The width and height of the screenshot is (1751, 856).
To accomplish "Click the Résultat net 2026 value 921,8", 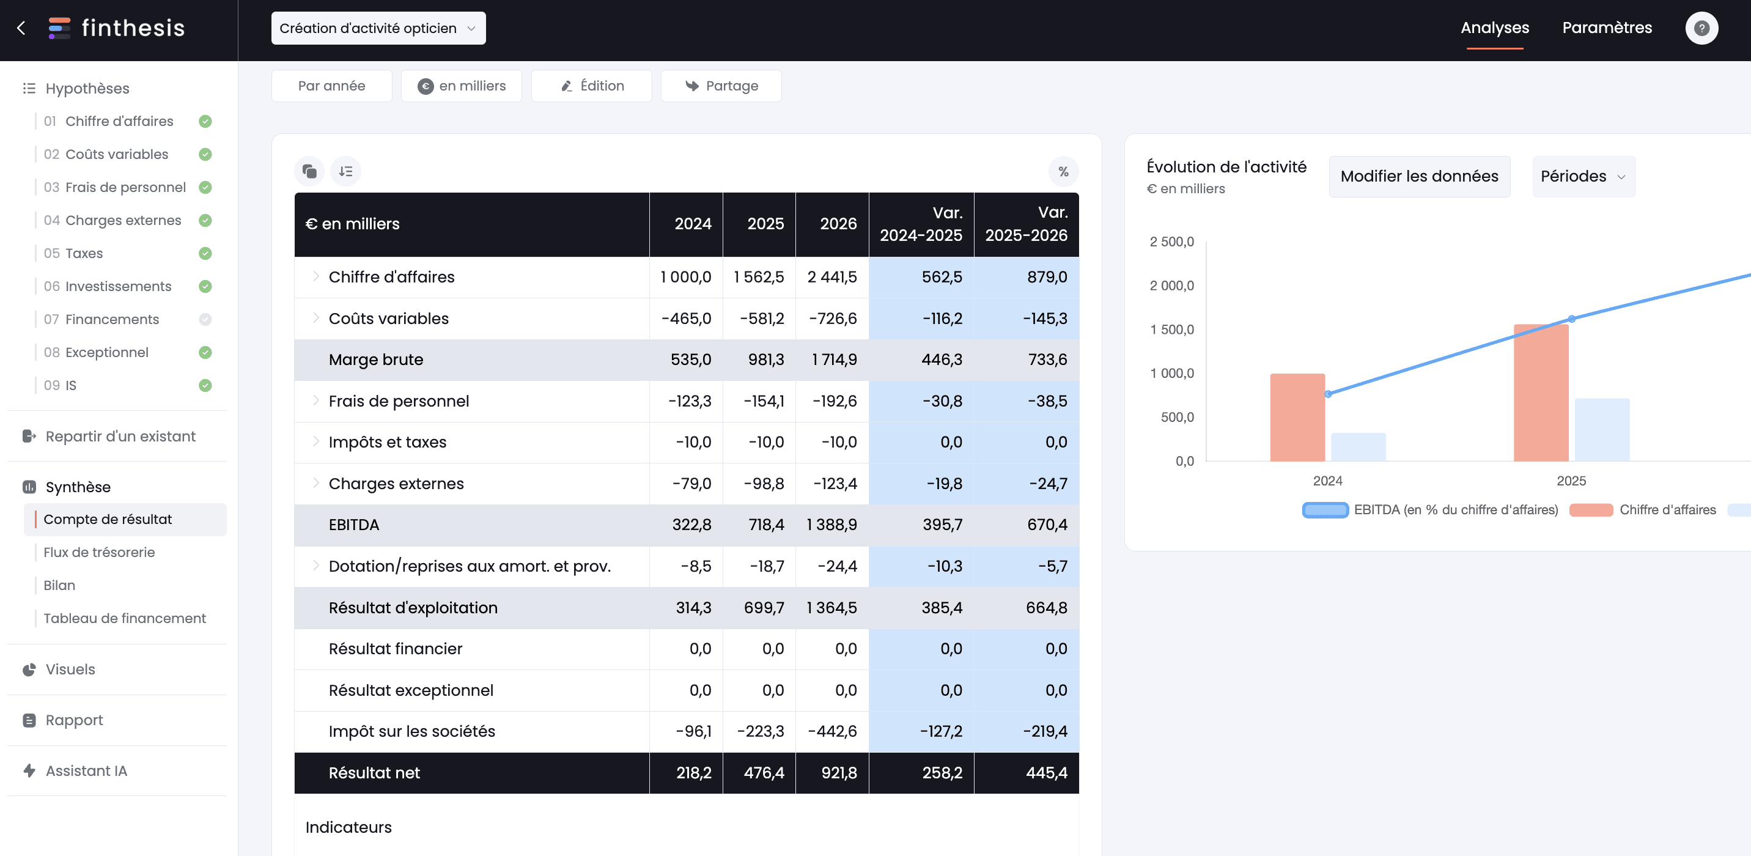I will [x=838, y=772].
